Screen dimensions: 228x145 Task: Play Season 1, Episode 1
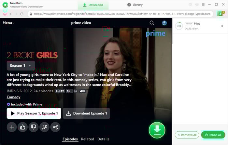tap(34, 113)
